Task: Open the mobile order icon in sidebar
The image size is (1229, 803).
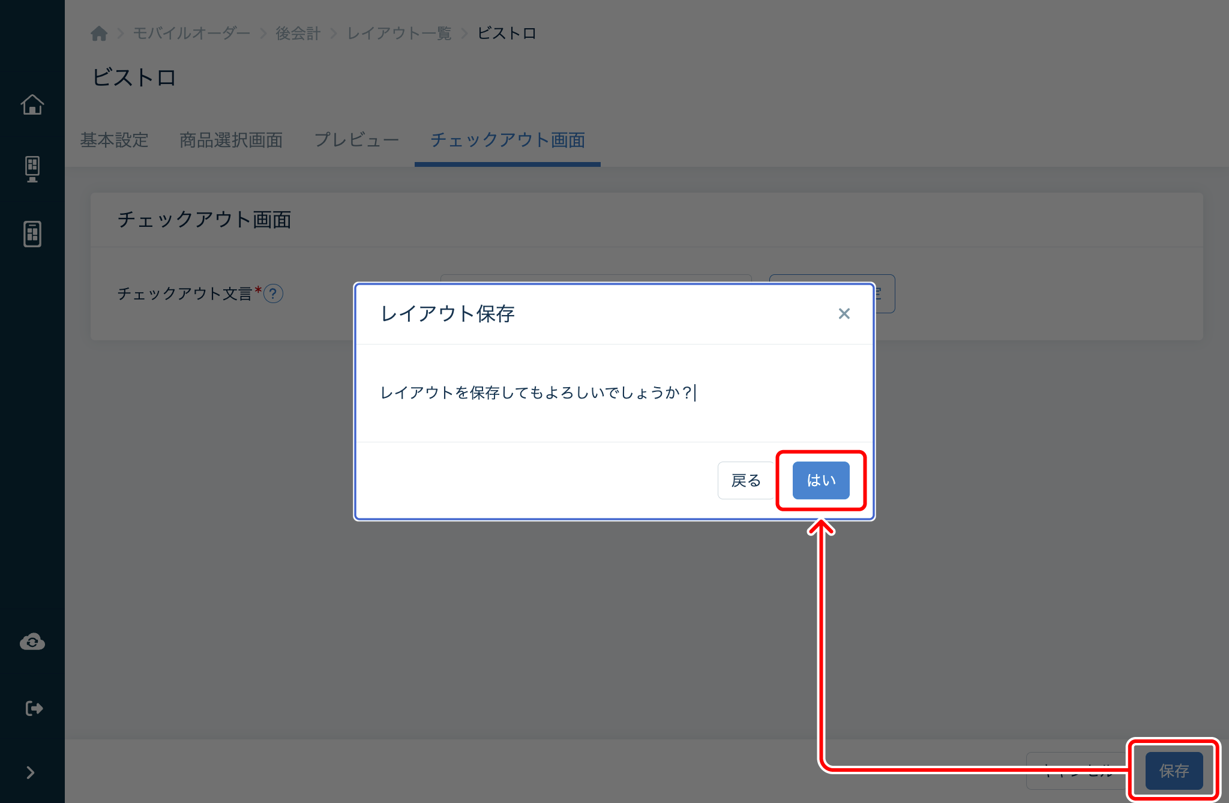Action: point(32,233)
